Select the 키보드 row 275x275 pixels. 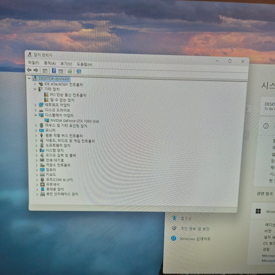point(51,175)
